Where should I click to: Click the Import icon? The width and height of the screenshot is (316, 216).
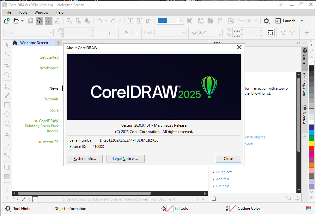(131, 21)
